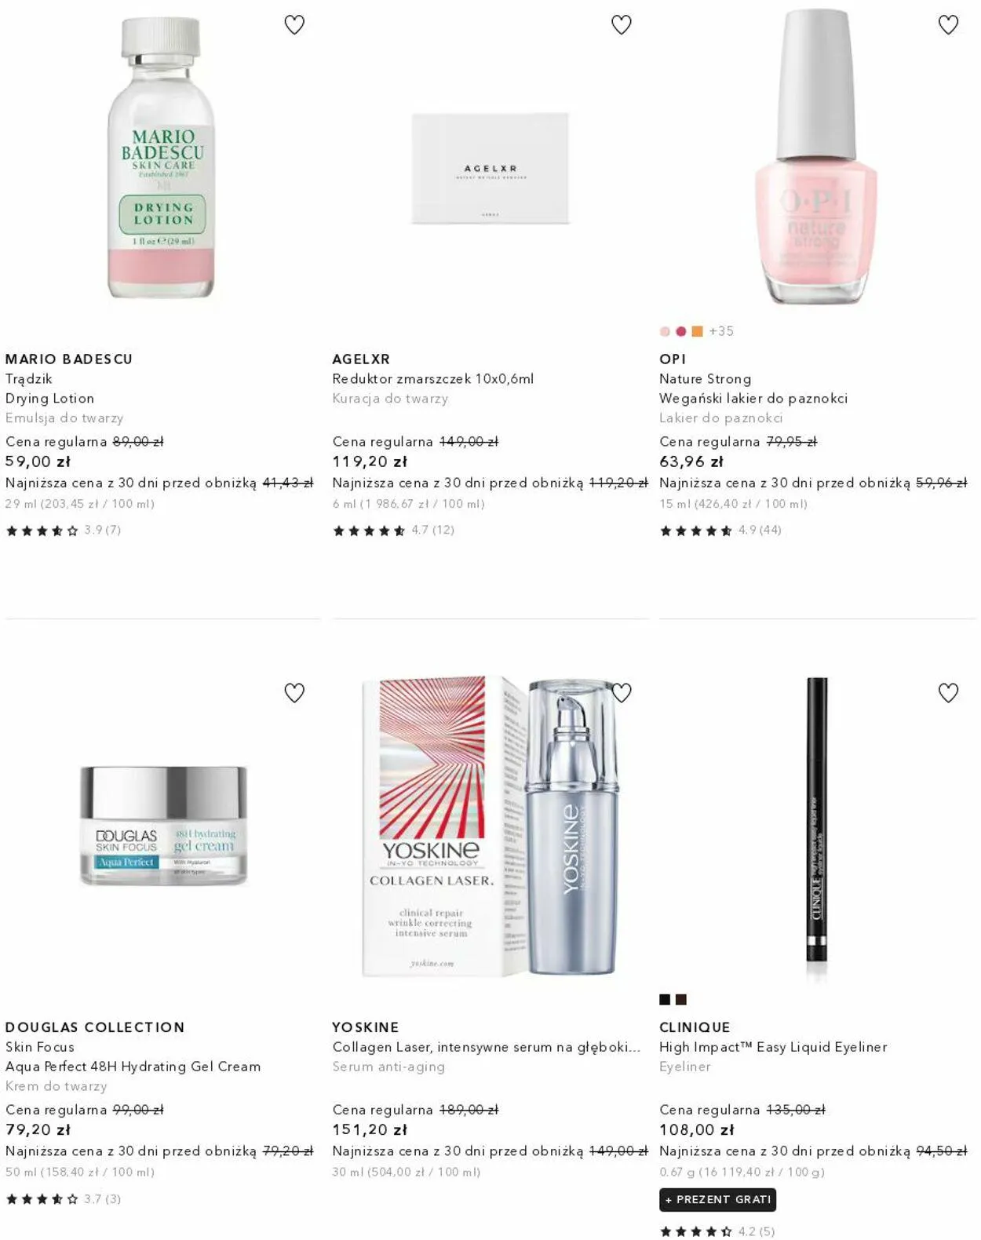Save OPI Nature Strong polish to wishlist

point(948,25)
